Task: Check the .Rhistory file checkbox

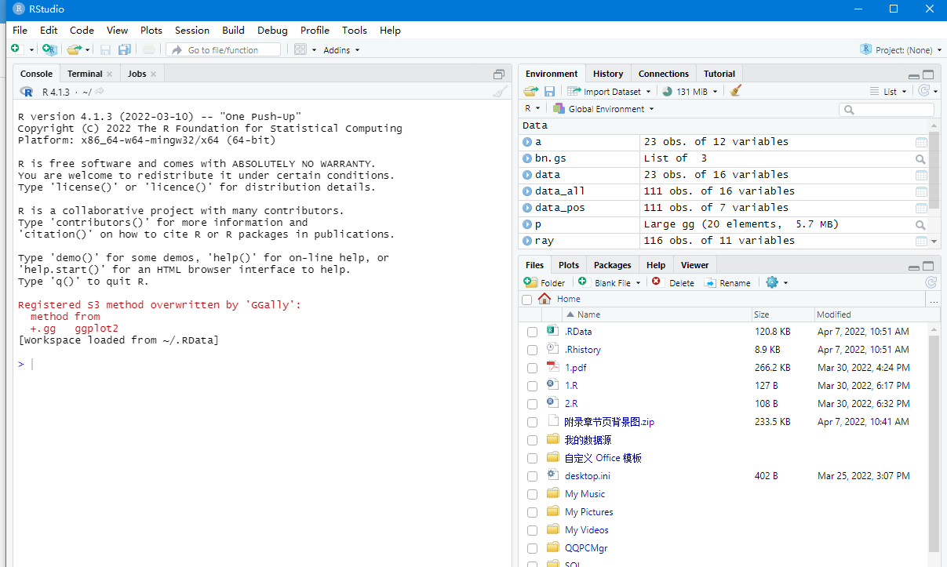Action: click(533, 351)
